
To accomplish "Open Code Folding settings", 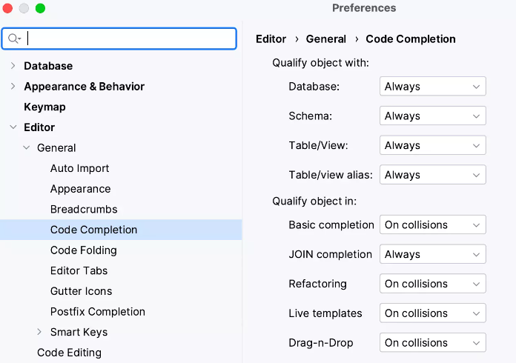I will [x=83, y=250].
